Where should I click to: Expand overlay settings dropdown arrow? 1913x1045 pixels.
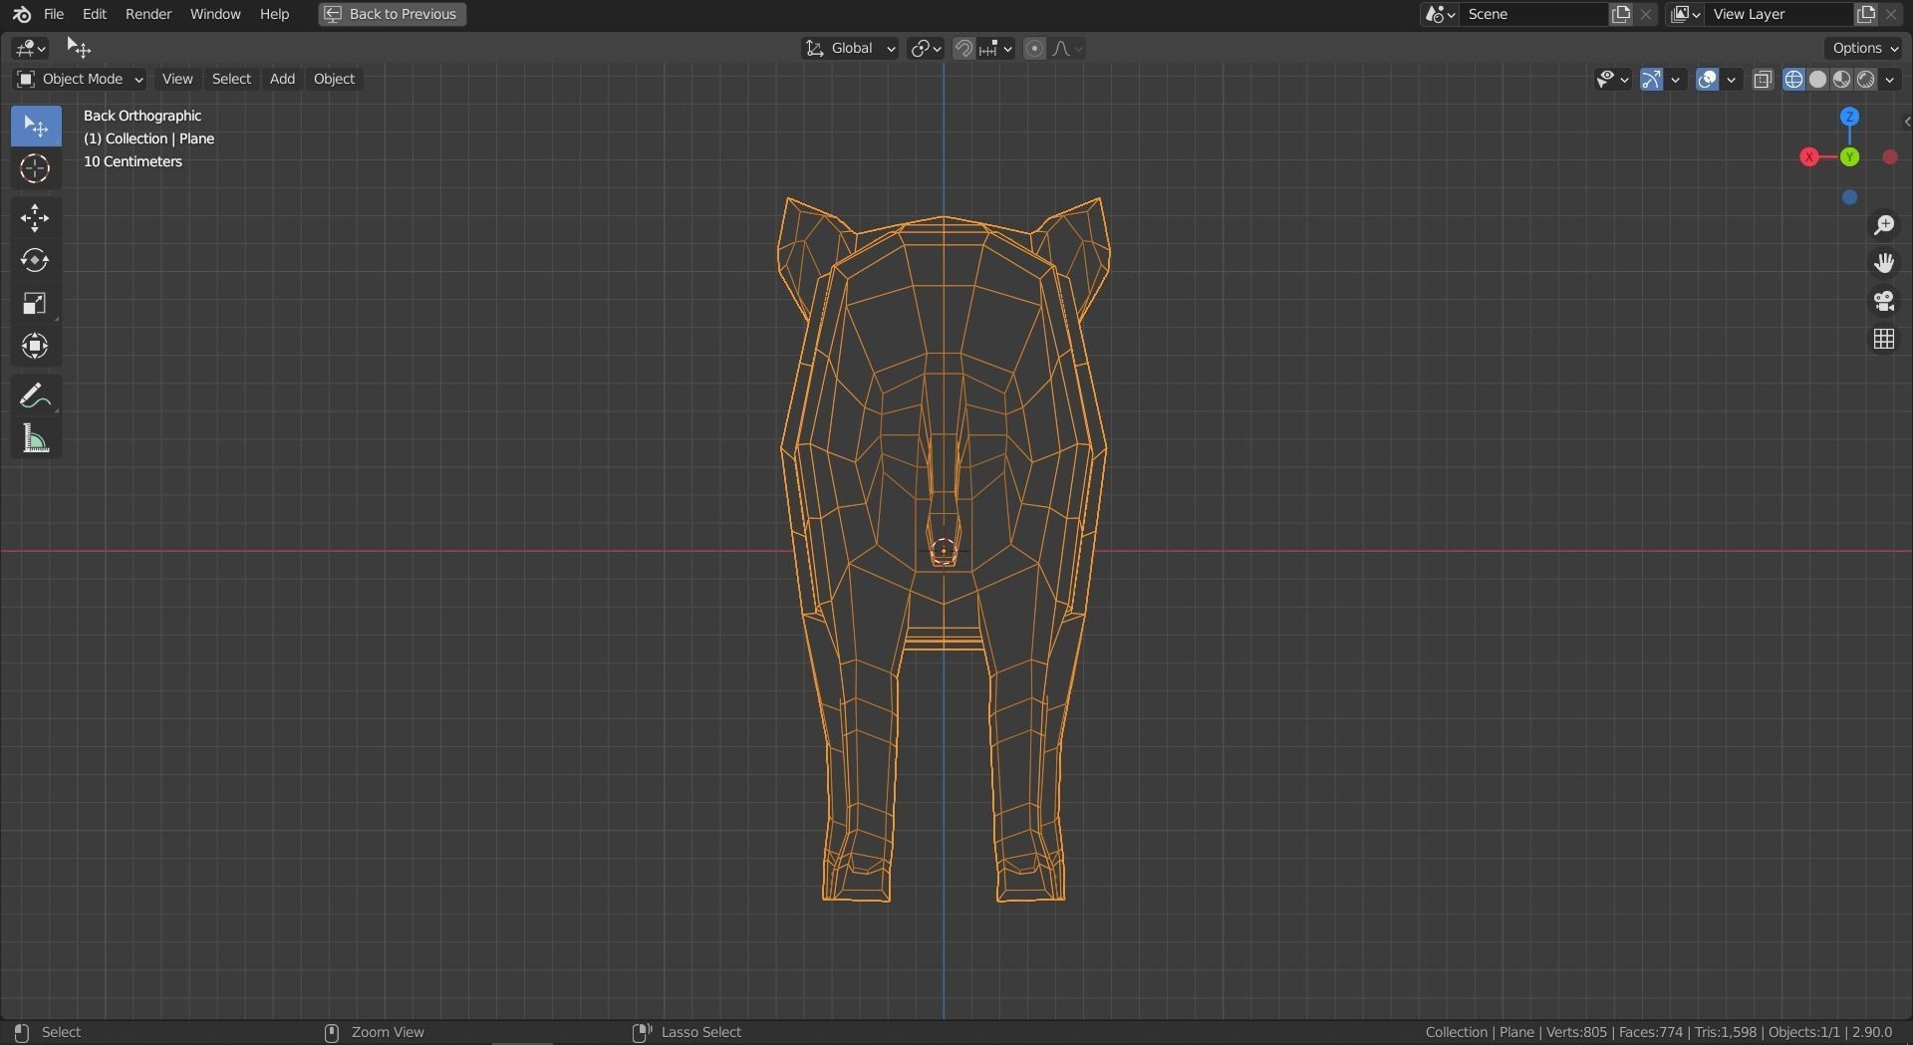pyautogui.click(x=1732, y=80)
